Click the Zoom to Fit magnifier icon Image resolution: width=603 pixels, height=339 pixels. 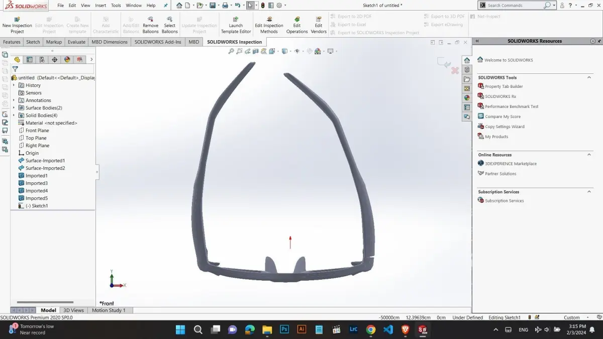(x=231, y=51)
